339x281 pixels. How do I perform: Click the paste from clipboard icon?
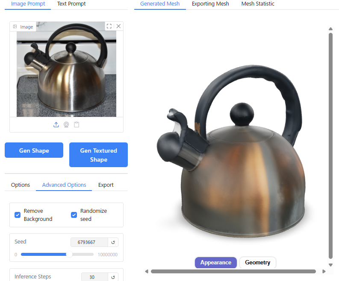77,125
